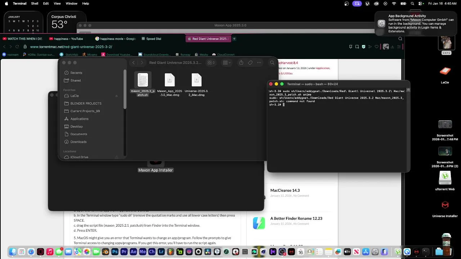Eject the LaCie drive in sidebar
The height and width of the screenshot is (259, 461).
click(116, 96)
